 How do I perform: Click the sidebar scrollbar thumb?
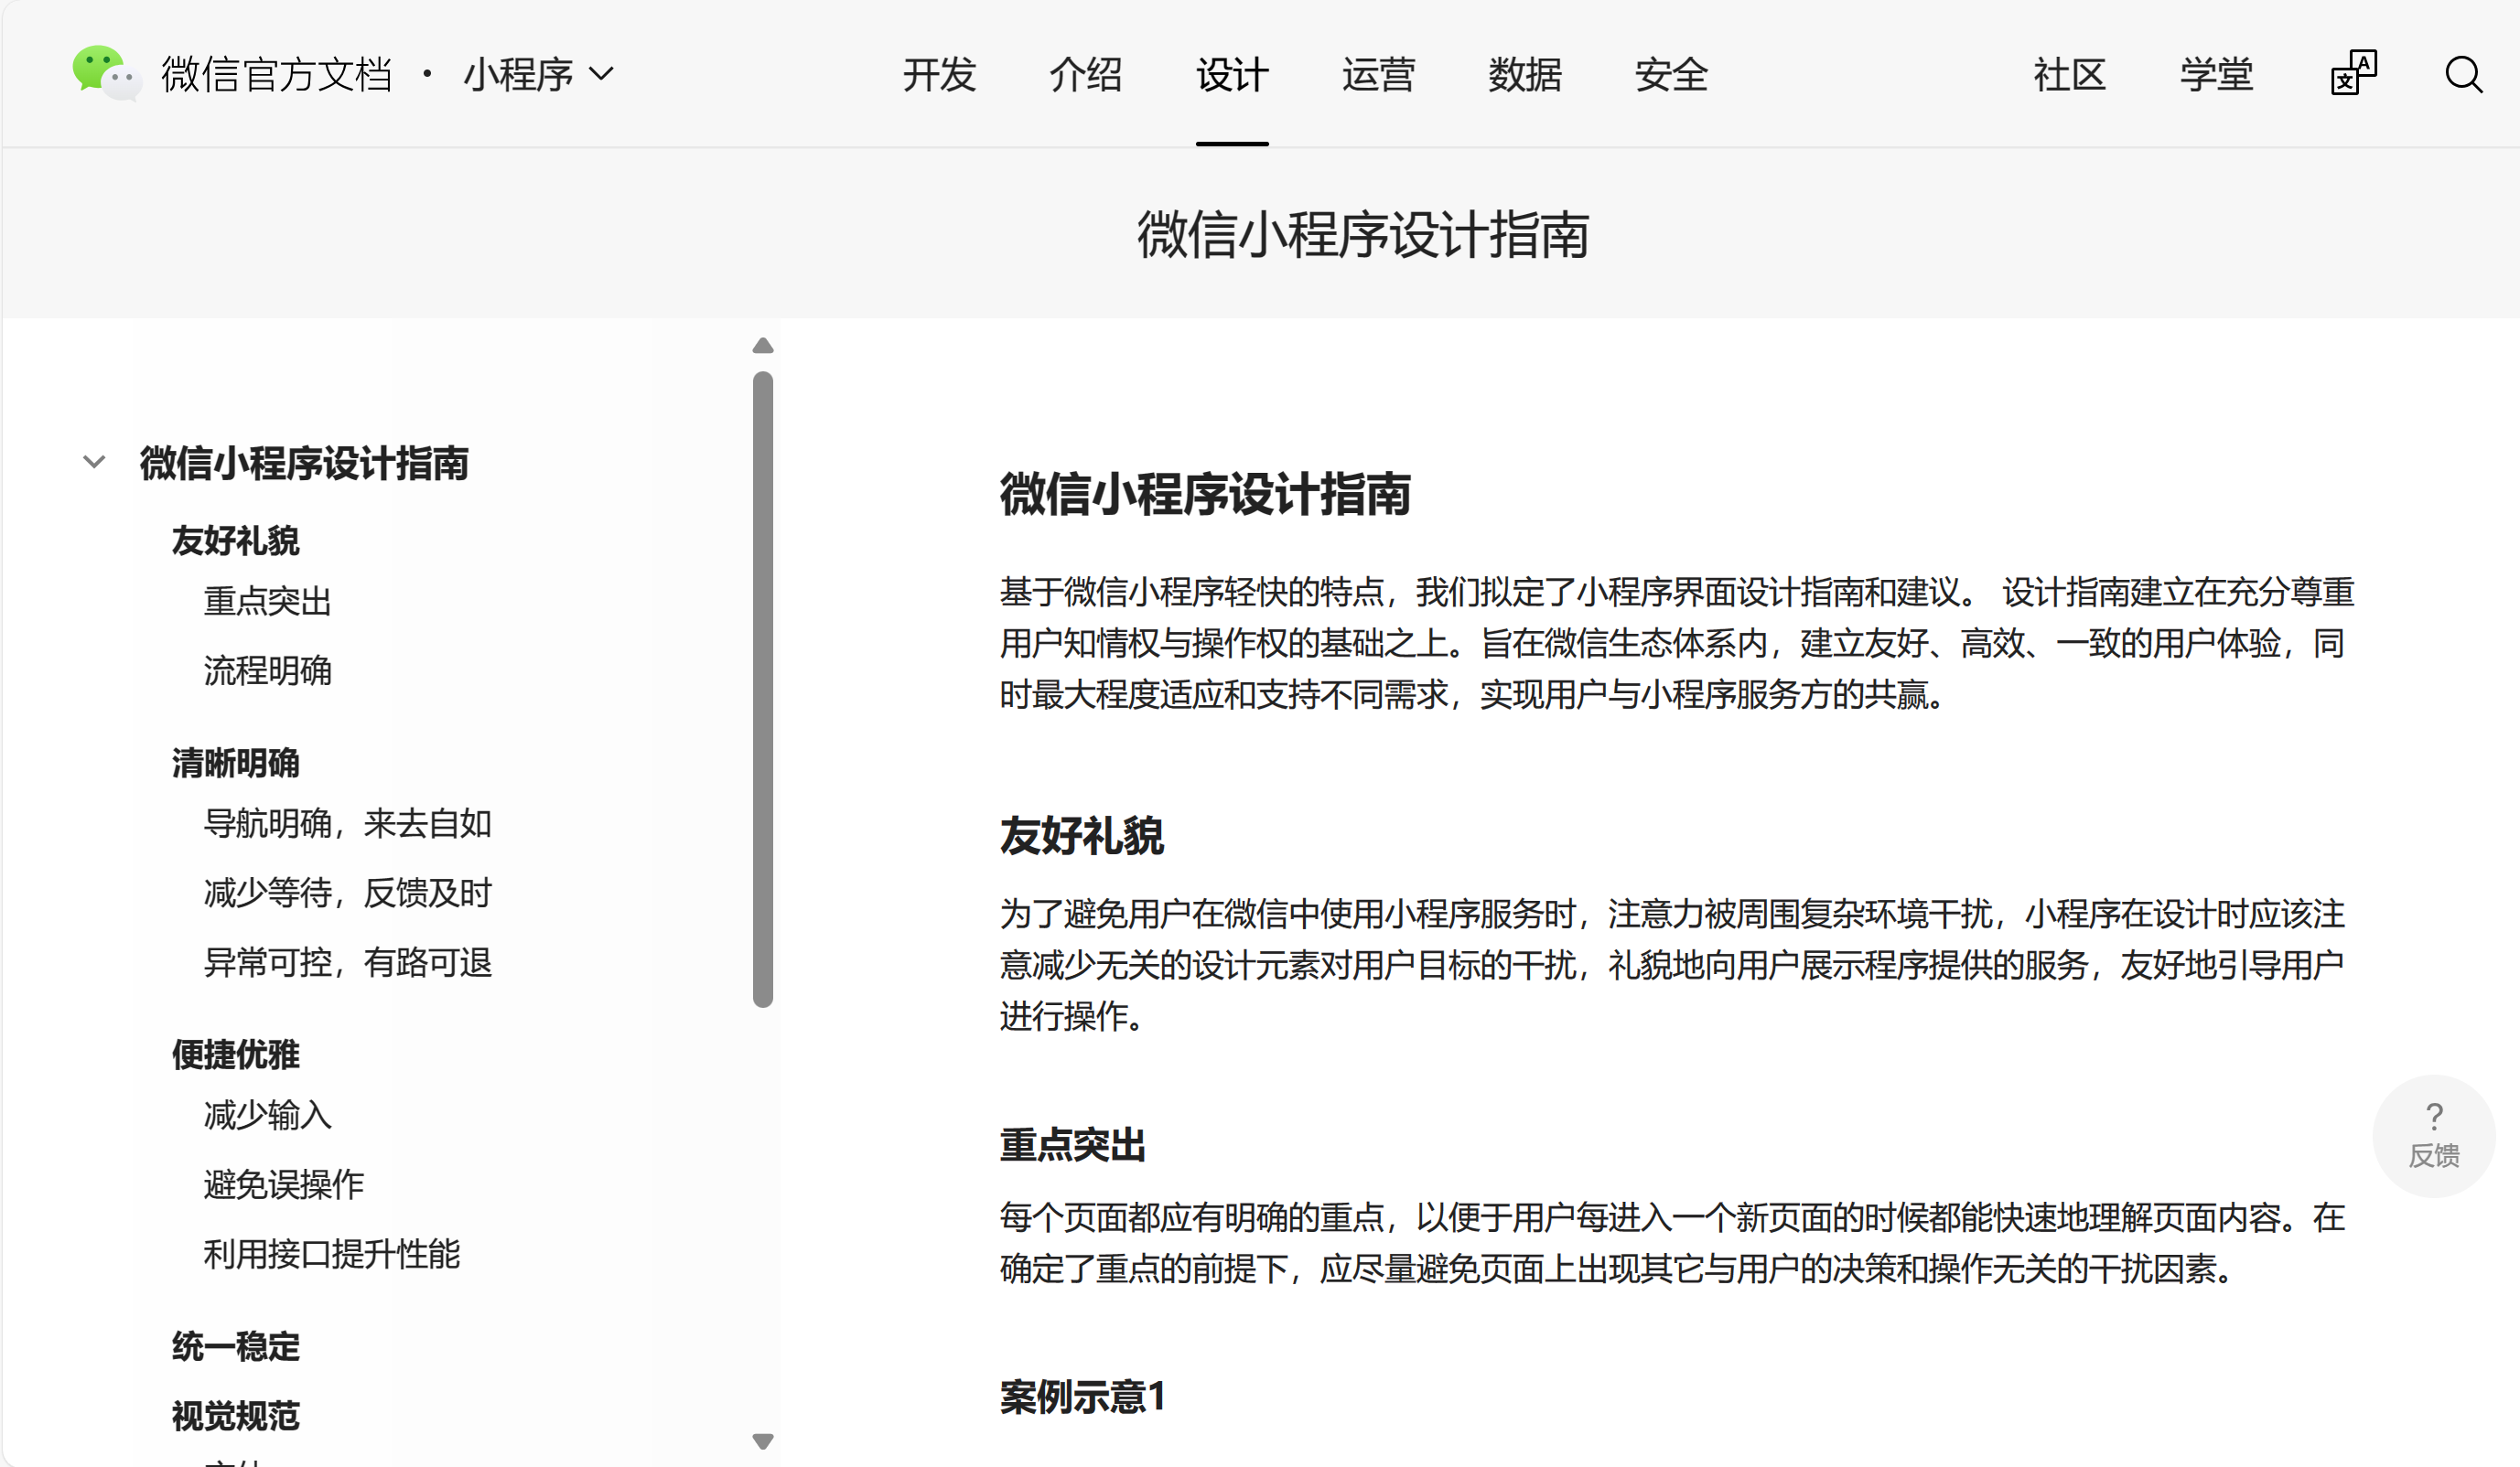(763, 688)
